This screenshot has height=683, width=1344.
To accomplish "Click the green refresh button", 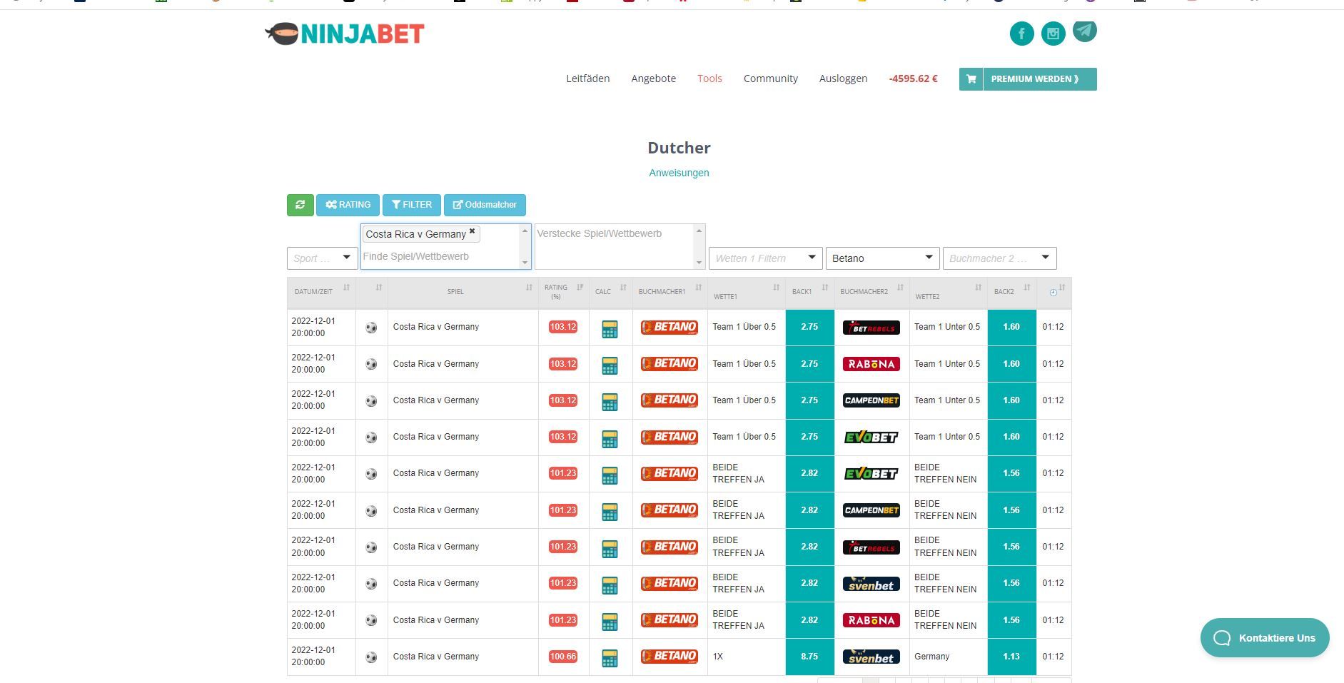I will (300, 205).
